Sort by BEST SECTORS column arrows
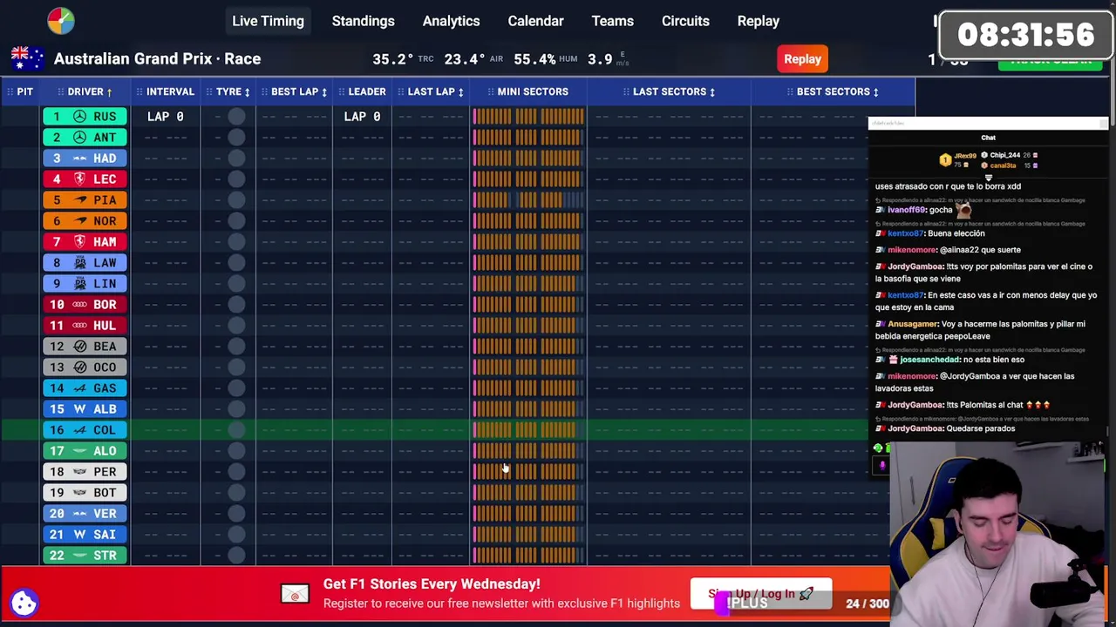 coord(875,91)
